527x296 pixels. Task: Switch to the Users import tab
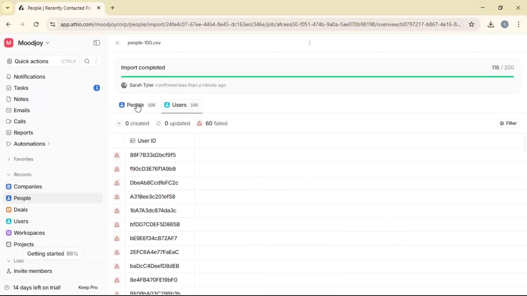(179, 105)
